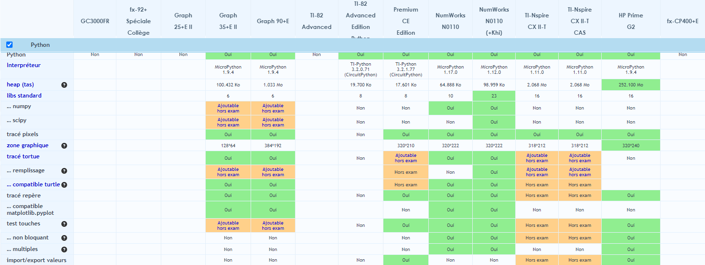Screen dimensions: 705x265
Task: Click the 98.959 Ko heap cell
Action: coord(494,85)
